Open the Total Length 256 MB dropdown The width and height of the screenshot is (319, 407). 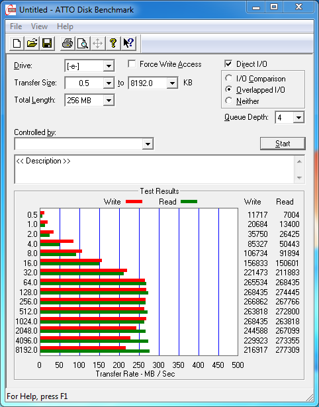[109, 101]
